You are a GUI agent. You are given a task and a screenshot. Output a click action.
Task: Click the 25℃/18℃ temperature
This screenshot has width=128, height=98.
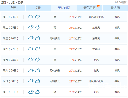click(x=76, y=28)
